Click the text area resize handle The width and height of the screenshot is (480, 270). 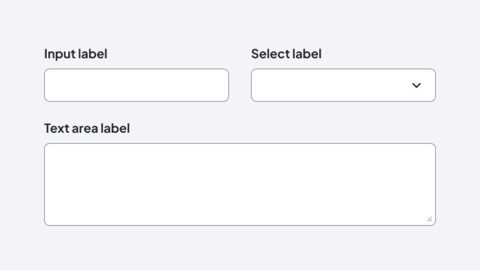tap(429, 219)
